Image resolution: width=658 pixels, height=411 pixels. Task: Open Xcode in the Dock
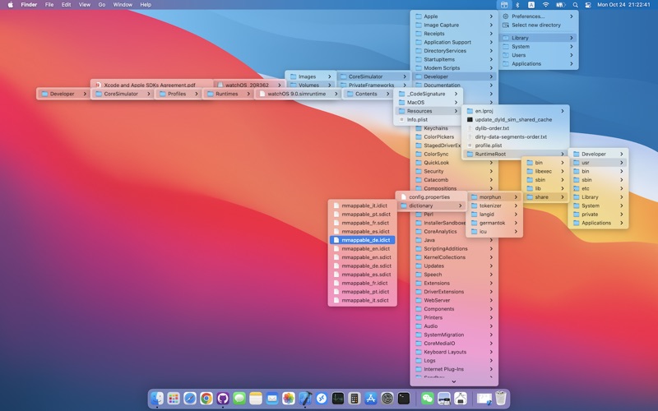point(305,398)
